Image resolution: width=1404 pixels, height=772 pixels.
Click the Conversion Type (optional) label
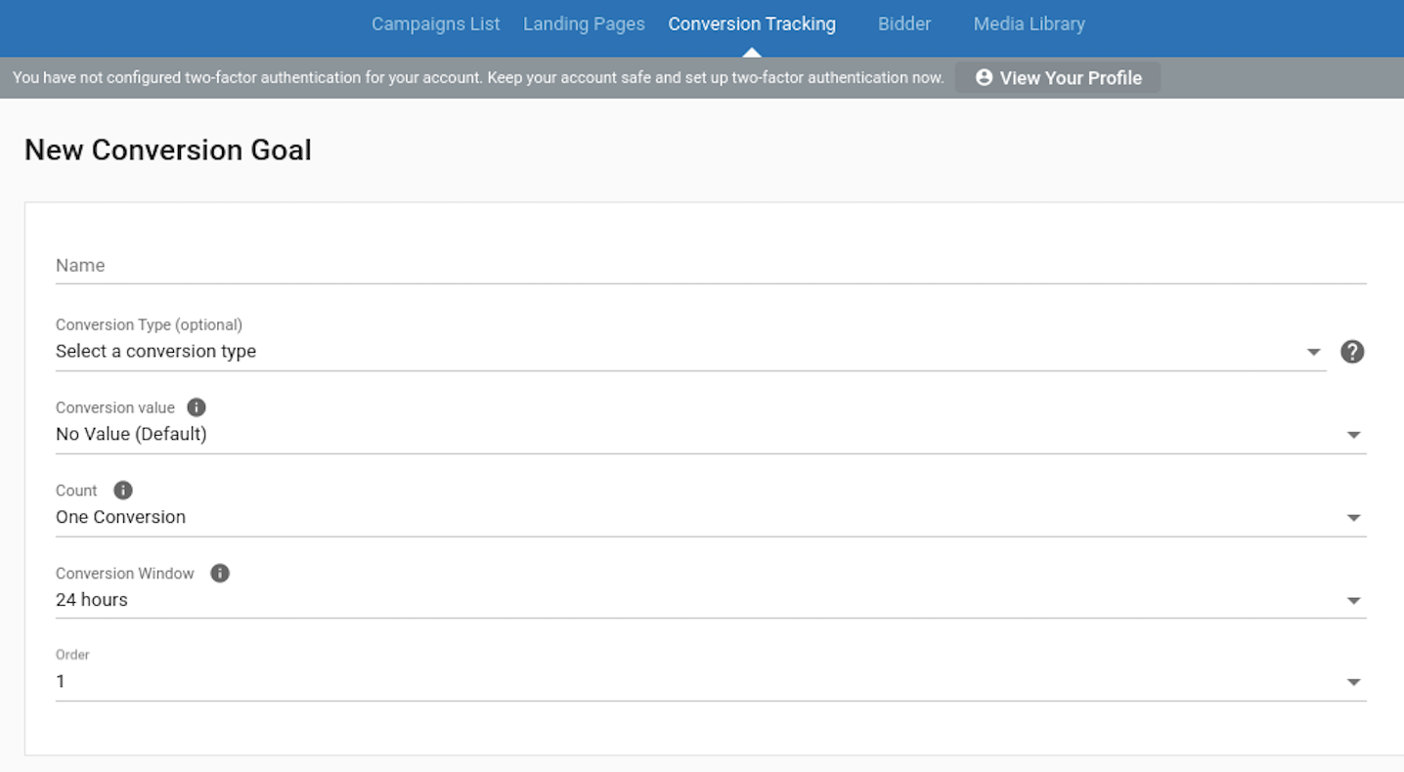[x=149, y=324]
